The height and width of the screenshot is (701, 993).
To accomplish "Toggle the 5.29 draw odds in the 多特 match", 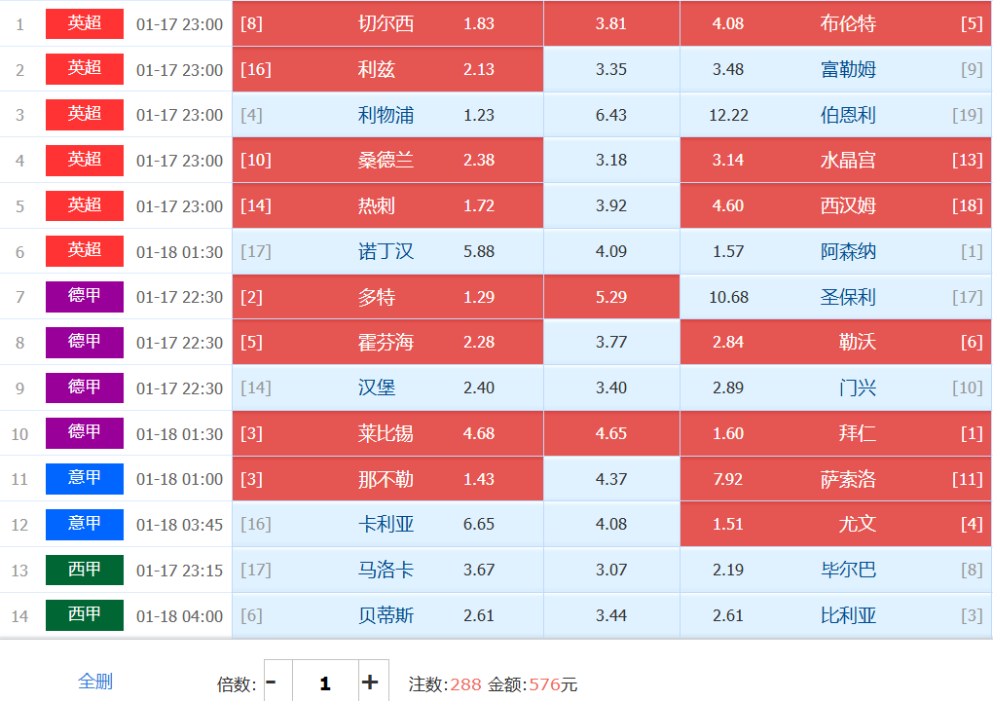I will coord(611,297).
